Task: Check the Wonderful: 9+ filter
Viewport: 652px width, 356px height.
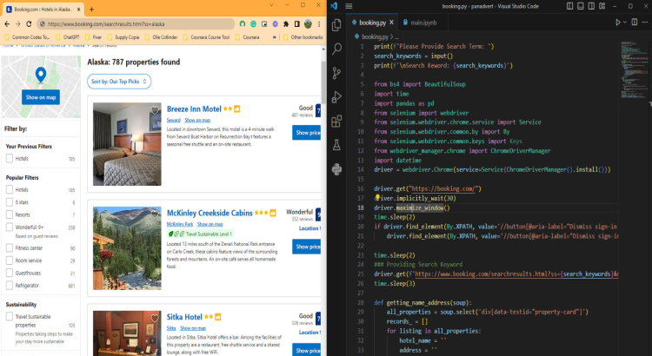Action: (x=10, y=227)
